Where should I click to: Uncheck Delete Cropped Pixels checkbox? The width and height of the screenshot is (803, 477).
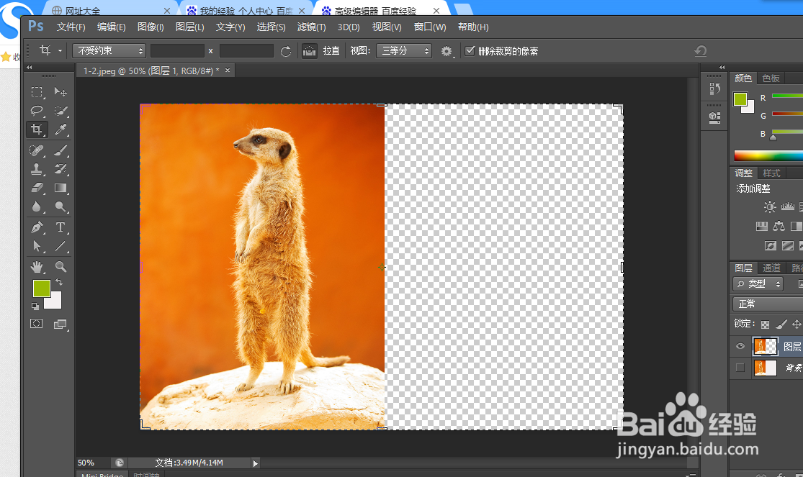point(470,50)
